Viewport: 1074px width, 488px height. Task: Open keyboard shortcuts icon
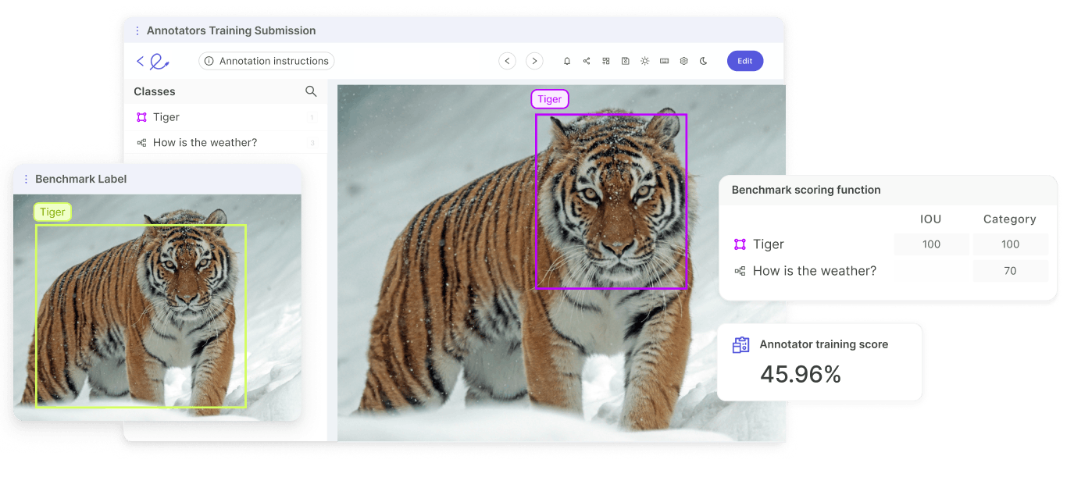point(664,61)
